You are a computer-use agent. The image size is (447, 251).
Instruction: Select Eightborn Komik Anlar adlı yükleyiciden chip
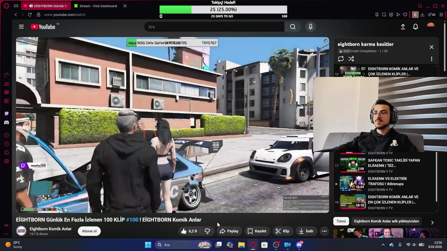coord(386,221)
